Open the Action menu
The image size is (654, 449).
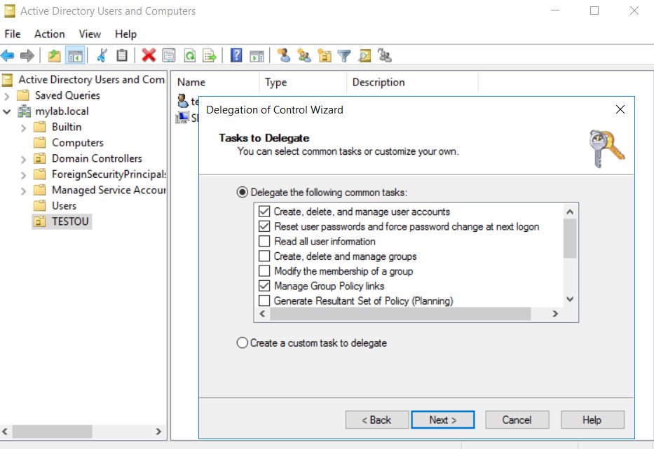click(x=50, y=34)
